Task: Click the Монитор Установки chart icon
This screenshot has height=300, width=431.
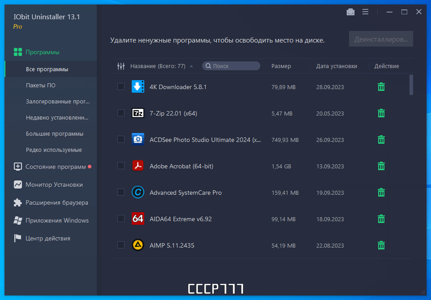Action: [18, 184]
